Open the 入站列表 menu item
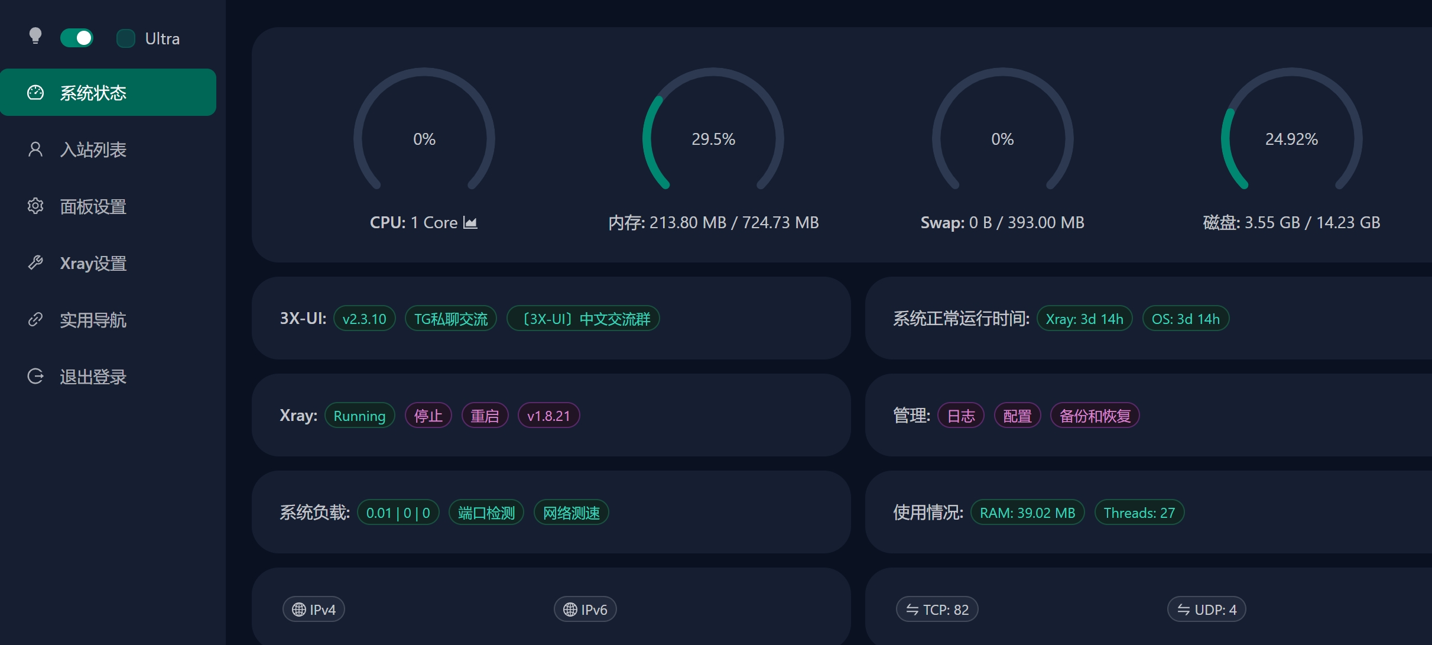This screenshot has width=1432, height=645. click(x=93, y=150)
